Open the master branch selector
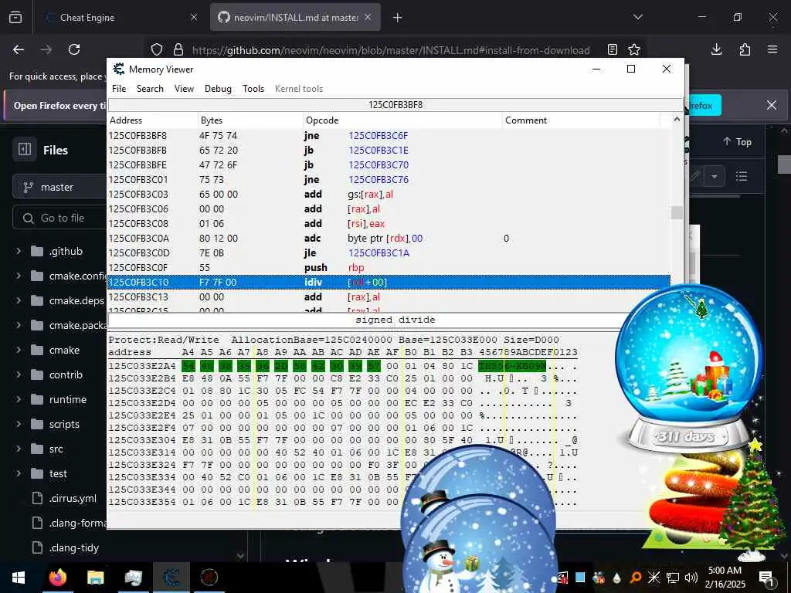Viewport: 791px width, 593px height. pos(59,187)
